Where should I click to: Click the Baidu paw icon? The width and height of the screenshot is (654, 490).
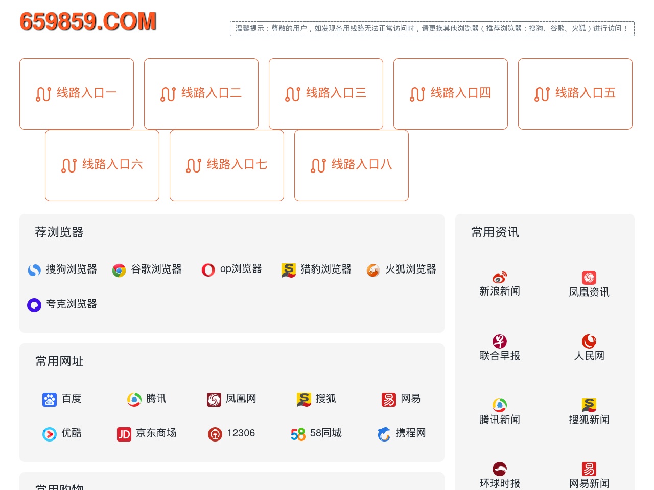50,400
